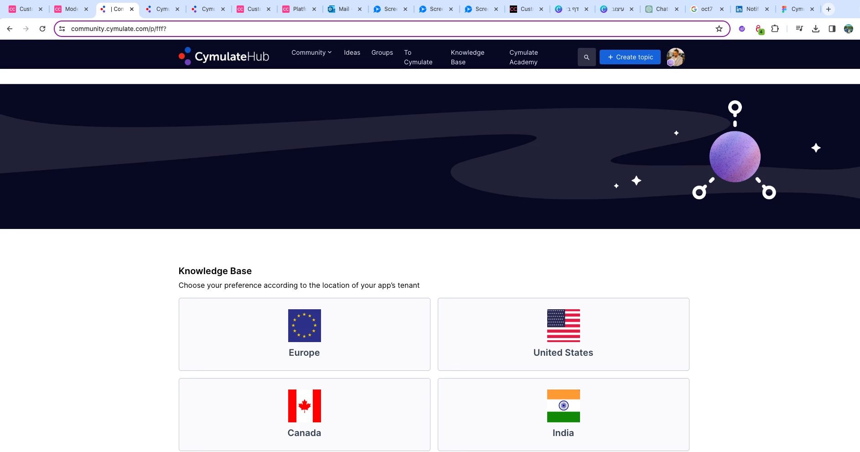Go to Groups in the navigation

[382, 52]
